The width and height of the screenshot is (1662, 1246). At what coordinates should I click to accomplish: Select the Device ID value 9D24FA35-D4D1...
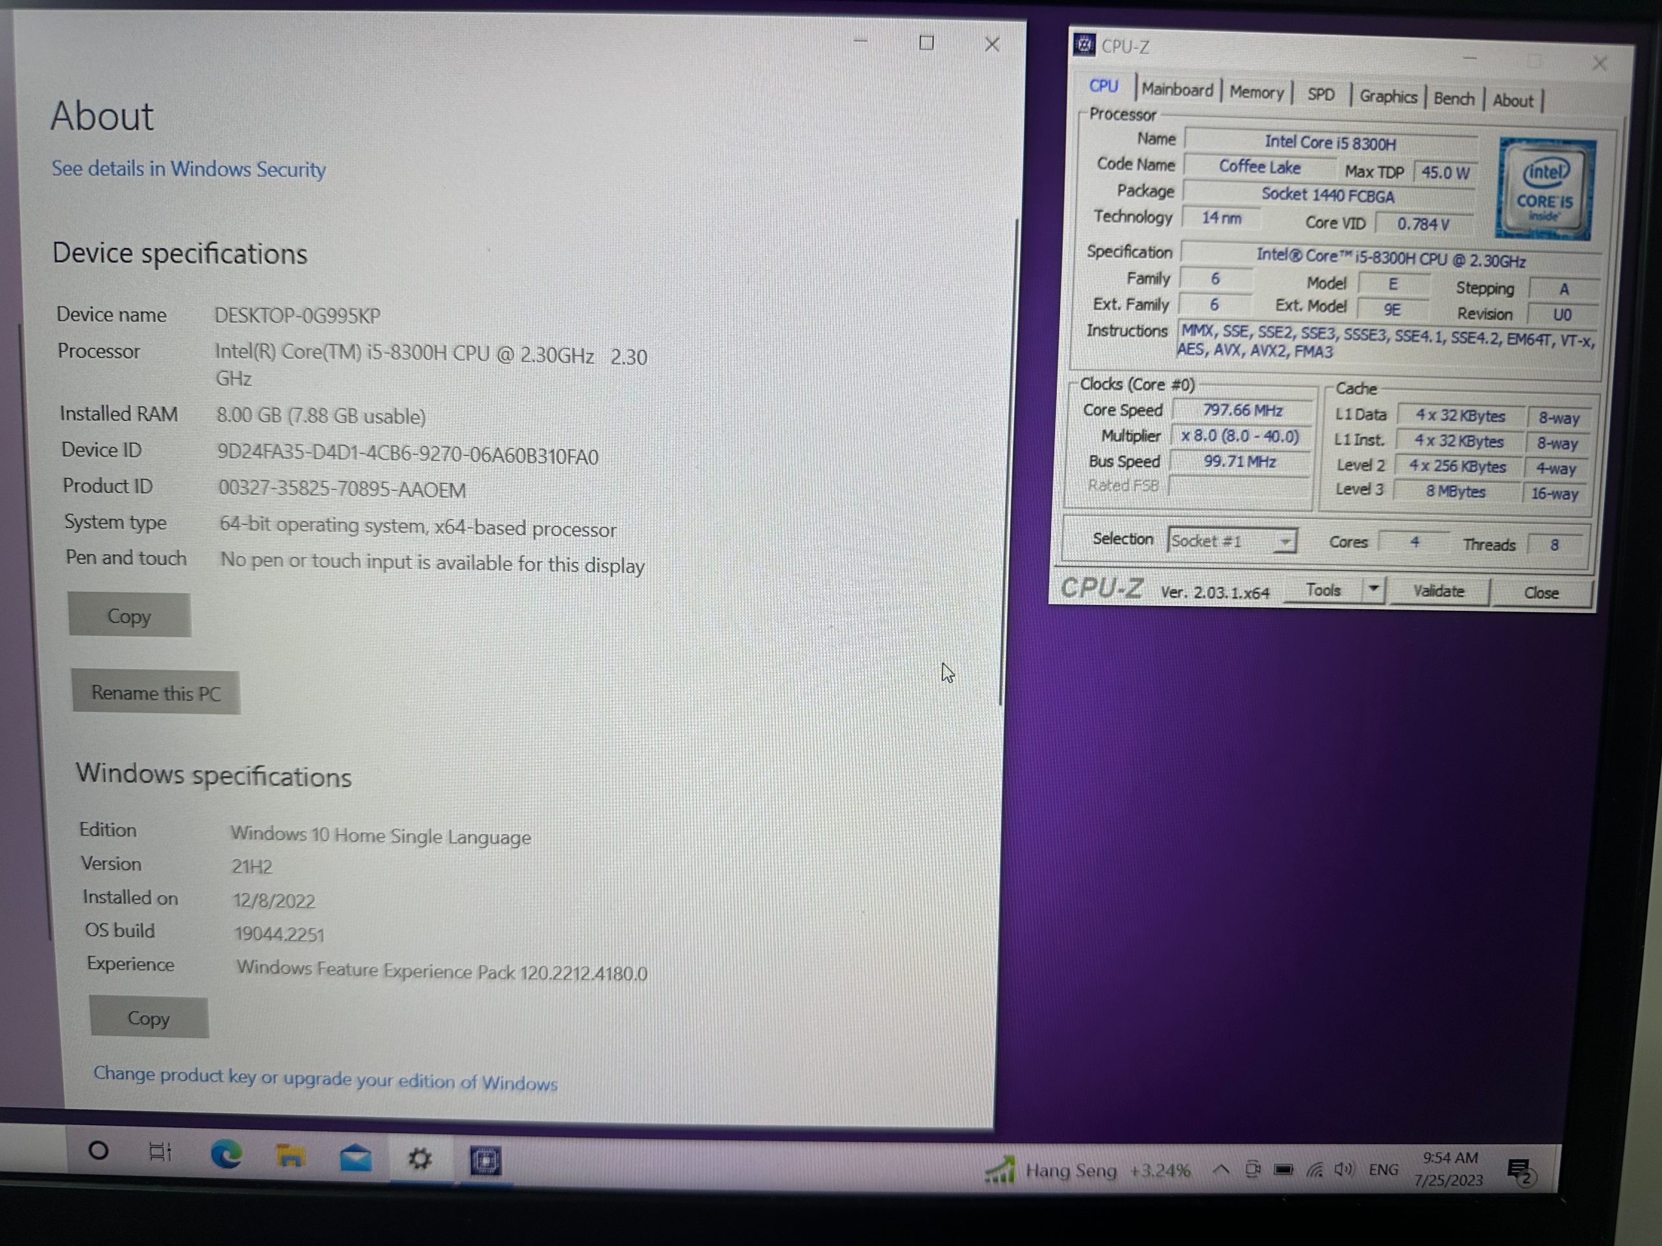point(408,455)
